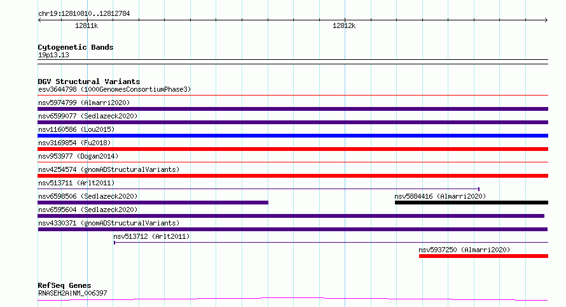566x307 pixels.
Task: Select the nsv513712 Arlt2011 label
Action: [x=151, y=236]
